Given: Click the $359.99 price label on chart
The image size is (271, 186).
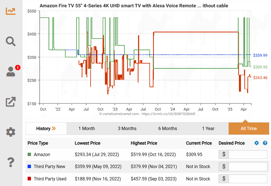Looking at the screenshot, I should click(260, 55).
